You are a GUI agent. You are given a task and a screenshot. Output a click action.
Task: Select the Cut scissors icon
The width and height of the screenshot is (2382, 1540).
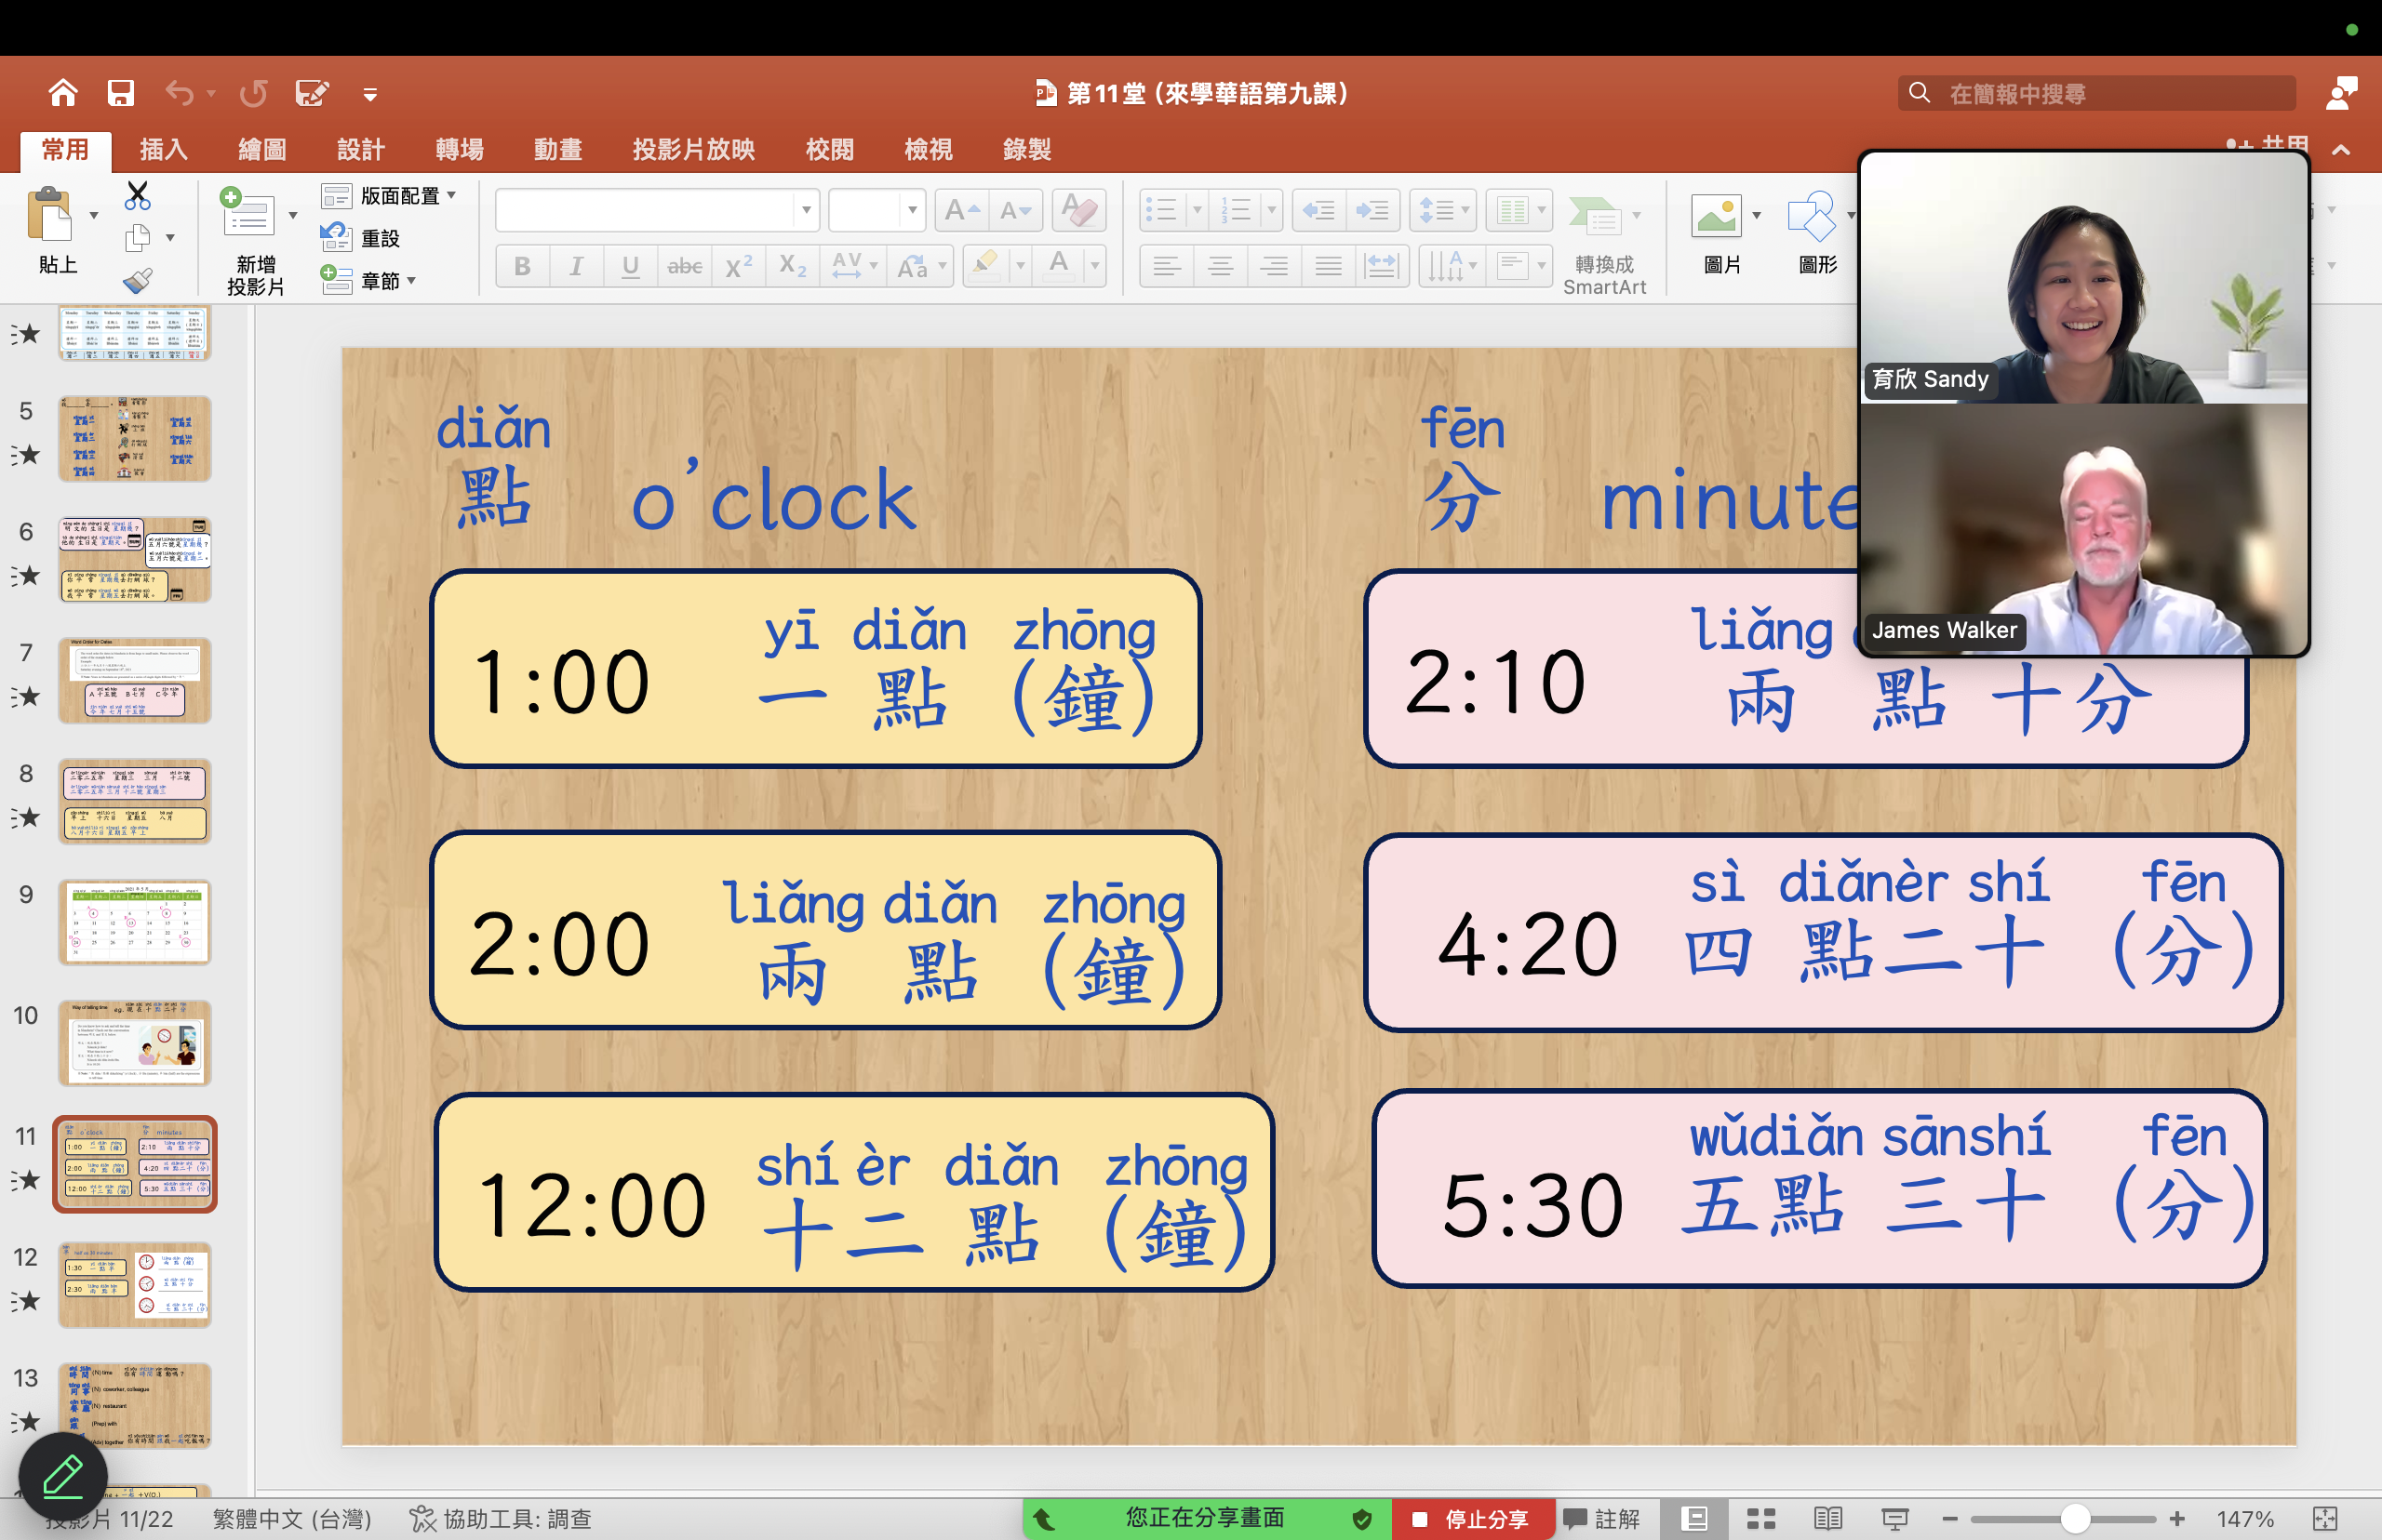pos(137,195)
